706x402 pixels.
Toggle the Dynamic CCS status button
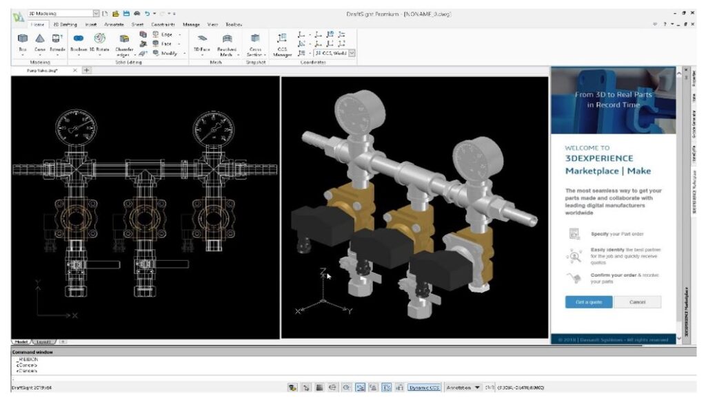[424, 387]
